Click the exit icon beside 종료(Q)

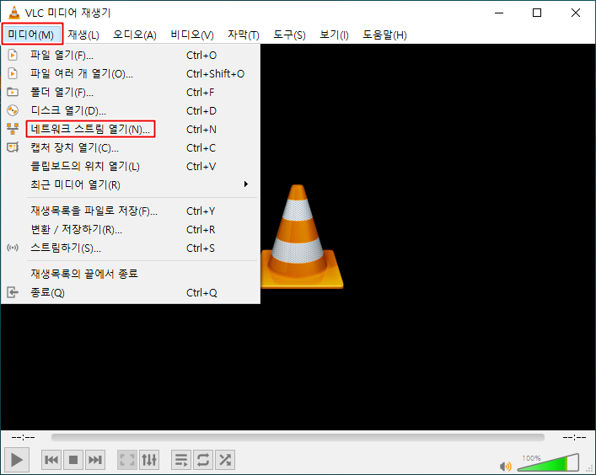point(13,293)
